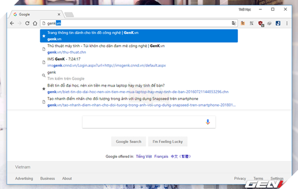The image size is (298, 189).
Task: Click the Google Search button
Action: tap(129, 142)
